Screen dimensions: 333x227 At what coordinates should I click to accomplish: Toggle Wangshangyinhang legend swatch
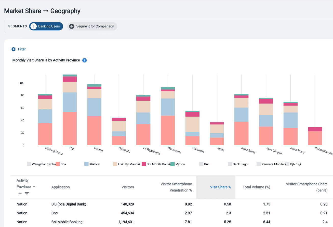29,164
